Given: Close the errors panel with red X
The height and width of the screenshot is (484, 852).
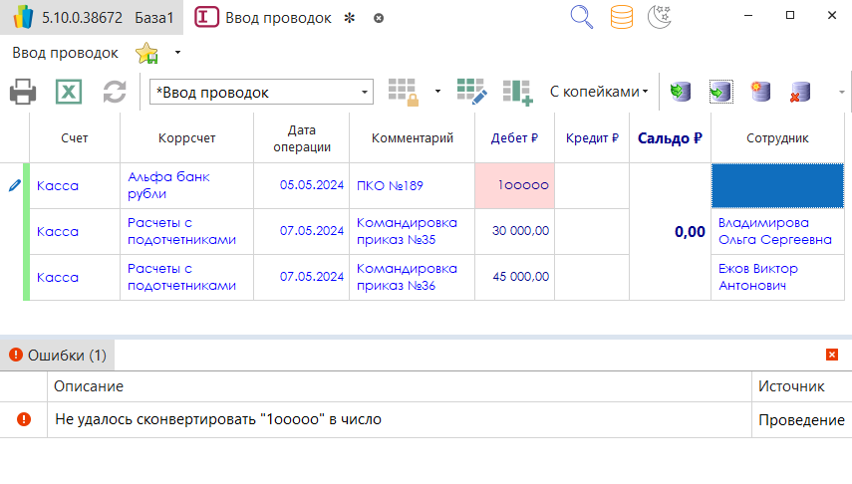Looking at the screenshot, I should point(832,355).
